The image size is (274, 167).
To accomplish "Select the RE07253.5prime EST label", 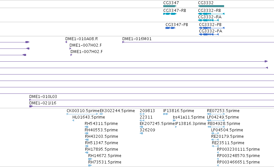I will 223,111.
